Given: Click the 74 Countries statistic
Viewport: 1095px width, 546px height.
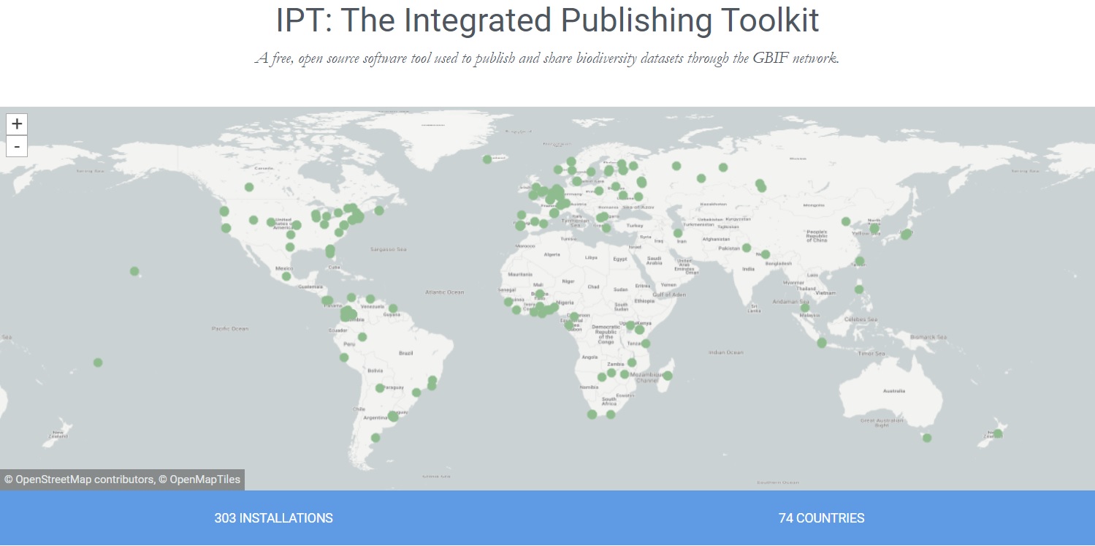Looking at the screenshot, I should tap(821, 518).
